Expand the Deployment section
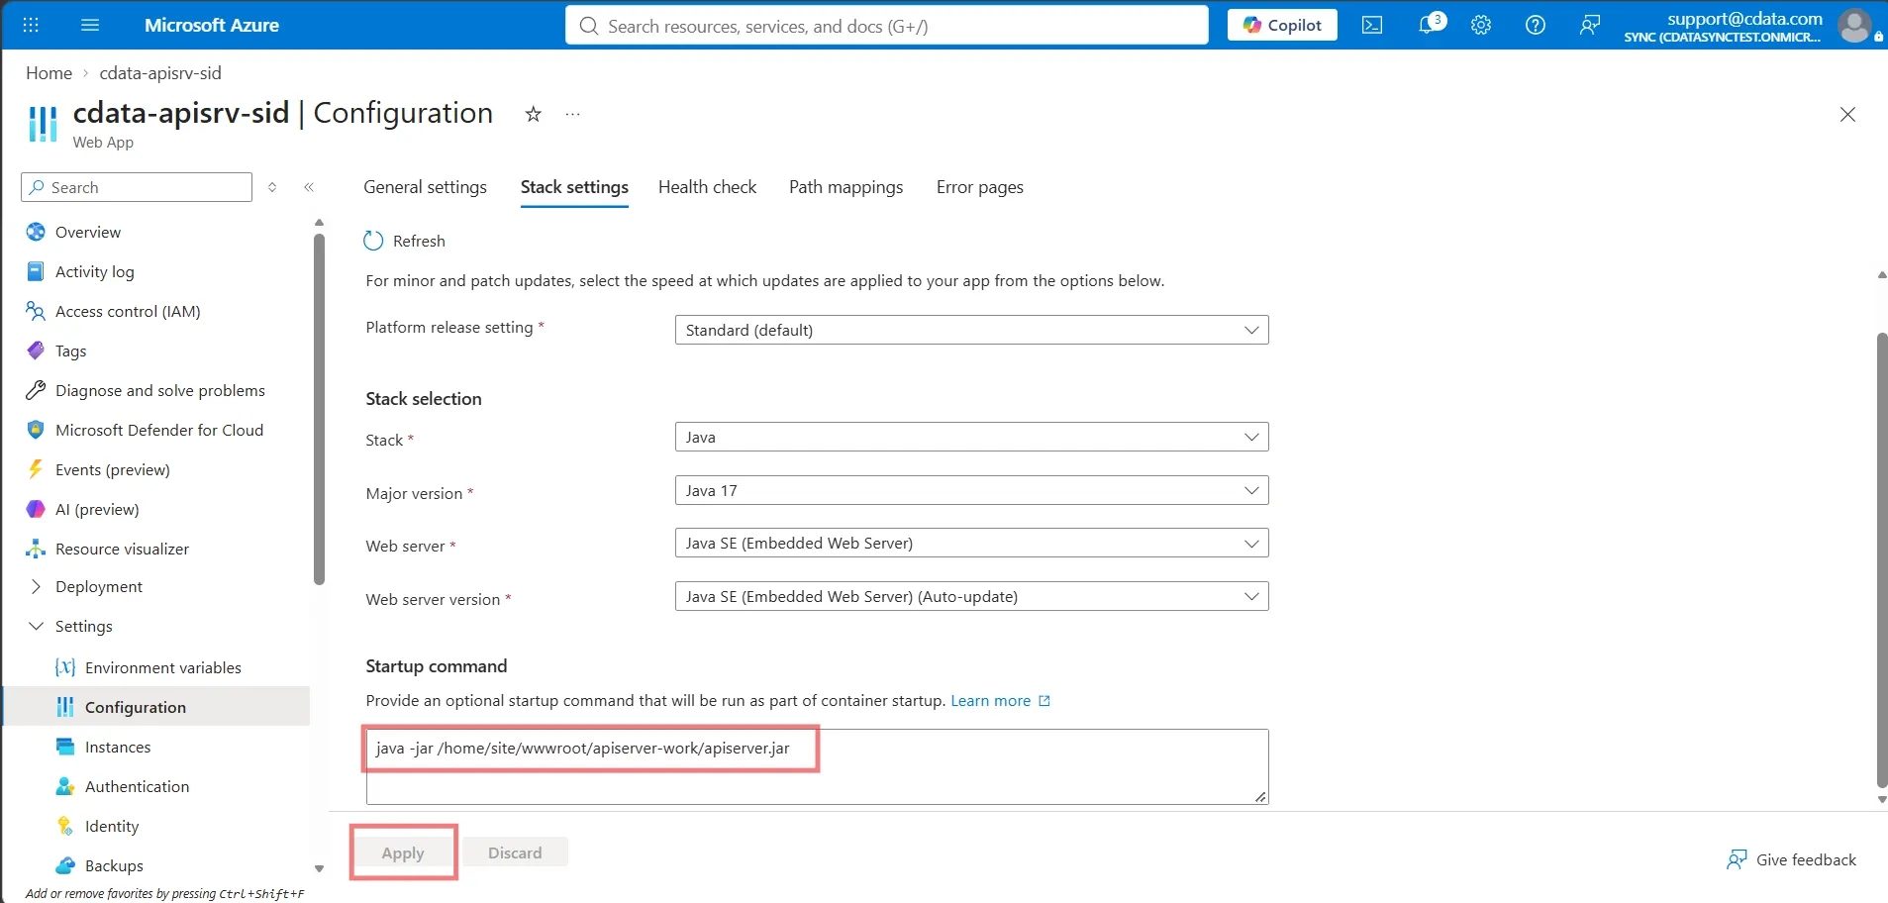1888x903 pixels. (x=37, y=586)
